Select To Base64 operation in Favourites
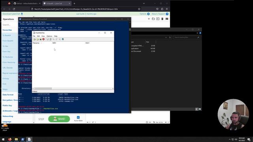 7,35
